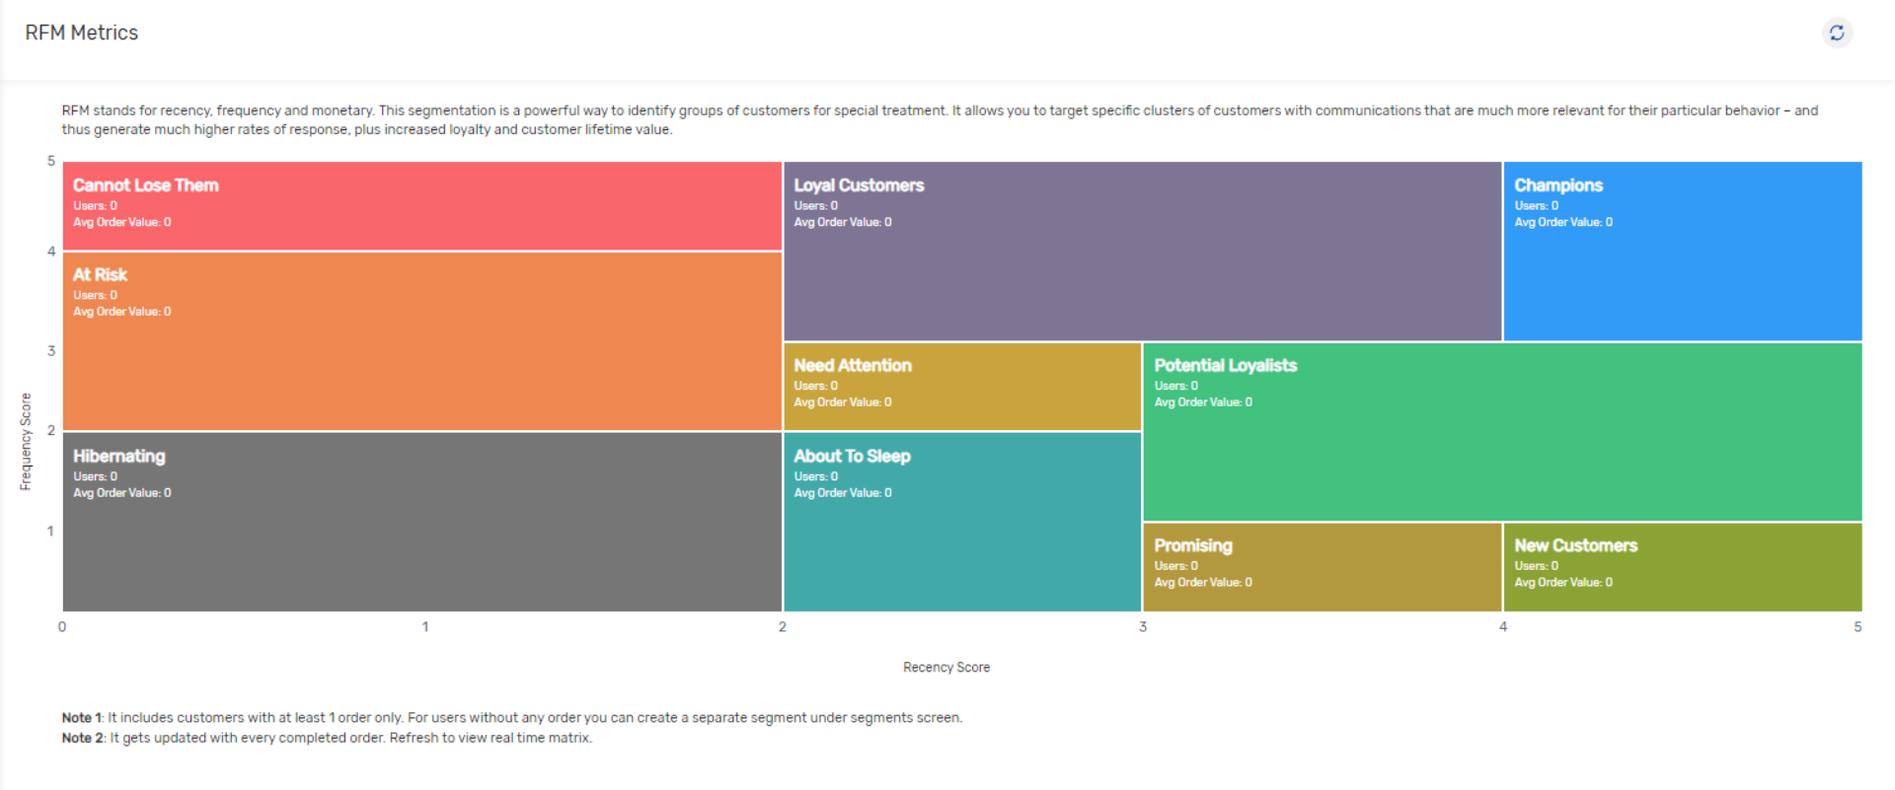Click the Frequency Score axis label

tap(26, 441)
